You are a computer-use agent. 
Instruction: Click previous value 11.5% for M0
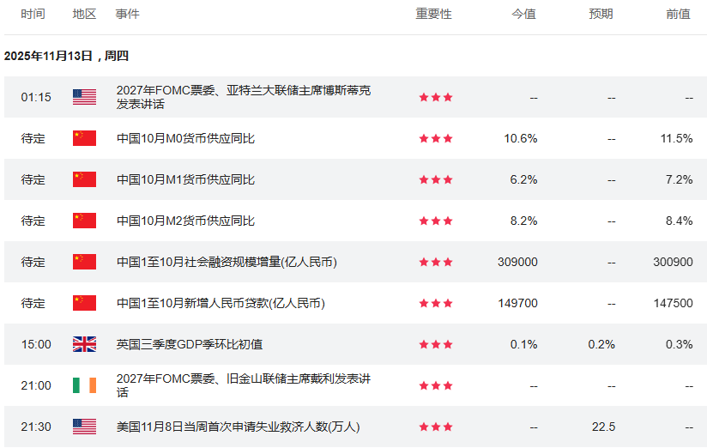click(676, 138)
